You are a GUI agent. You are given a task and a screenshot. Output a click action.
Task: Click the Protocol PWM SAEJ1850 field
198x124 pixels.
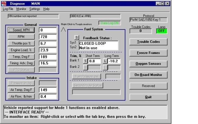tap(148, 20)
